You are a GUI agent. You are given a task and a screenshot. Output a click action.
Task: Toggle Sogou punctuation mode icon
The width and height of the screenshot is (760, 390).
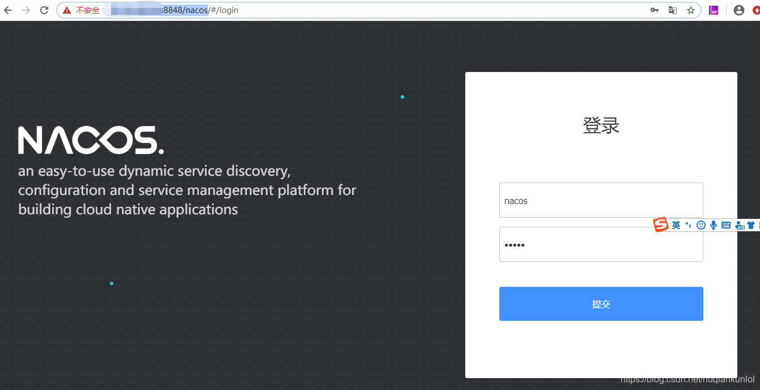(x=689, y=225)
